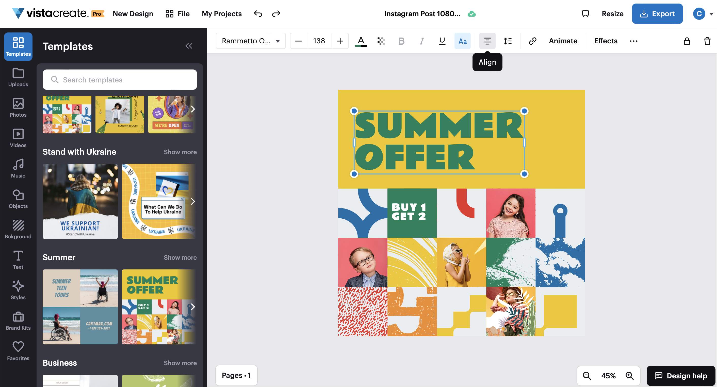Image resolution: width=717 pixels, height=387 pixels.
Task: Click the font size value 138
Action: (319, 41)
